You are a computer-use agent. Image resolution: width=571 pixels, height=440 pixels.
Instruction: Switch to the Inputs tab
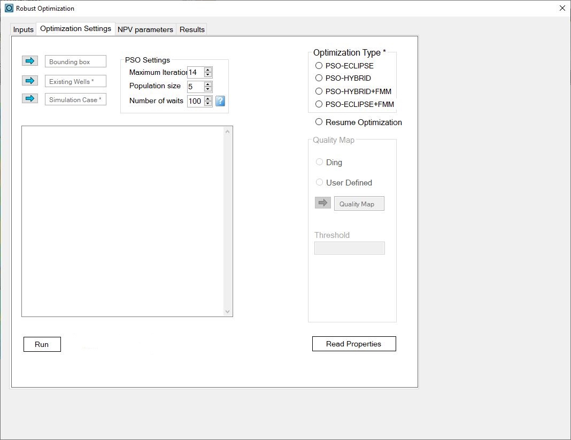point(22,29)
